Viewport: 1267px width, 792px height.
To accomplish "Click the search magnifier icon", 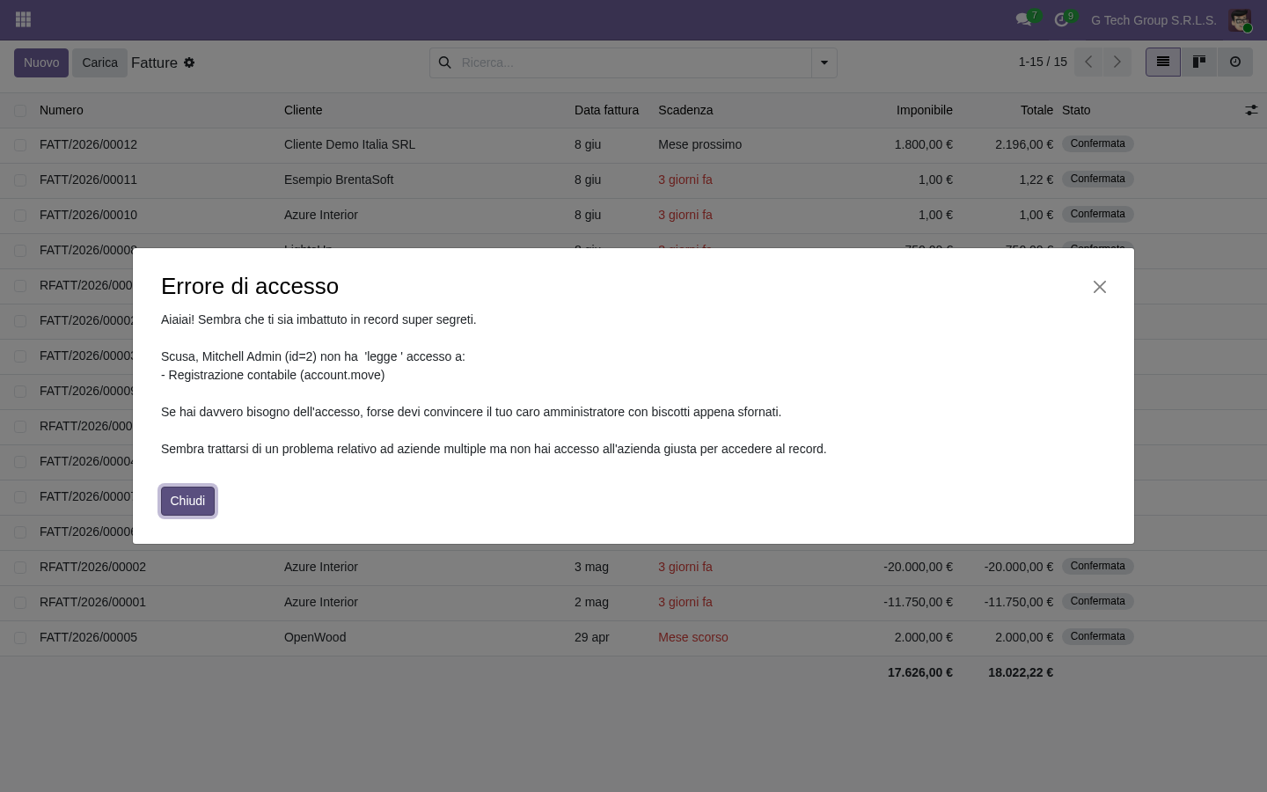I will [445, 62].
